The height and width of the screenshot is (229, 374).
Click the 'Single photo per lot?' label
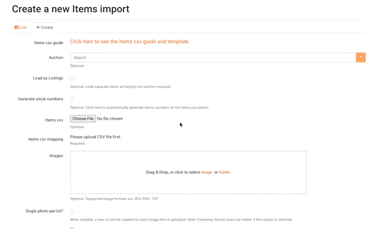click(x=44, y=211)
